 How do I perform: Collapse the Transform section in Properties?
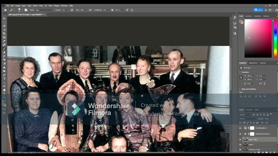(x=240, y=72)
